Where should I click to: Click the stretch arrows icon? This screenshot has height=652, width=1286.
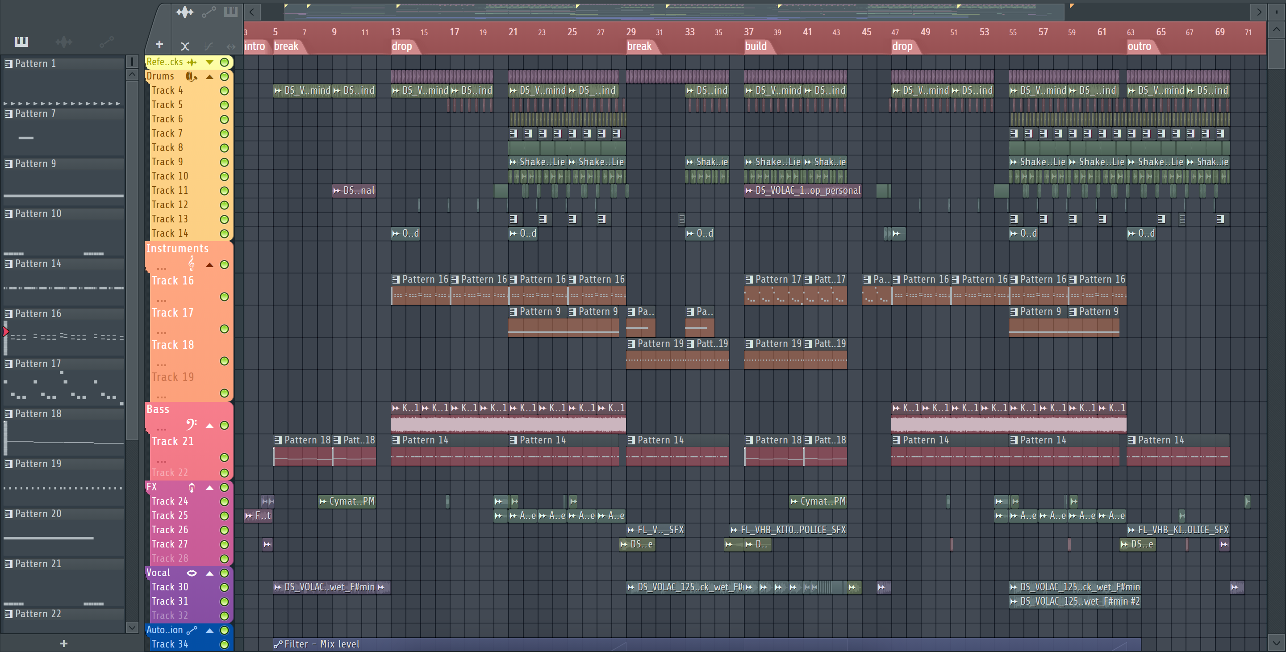point(231,46)
